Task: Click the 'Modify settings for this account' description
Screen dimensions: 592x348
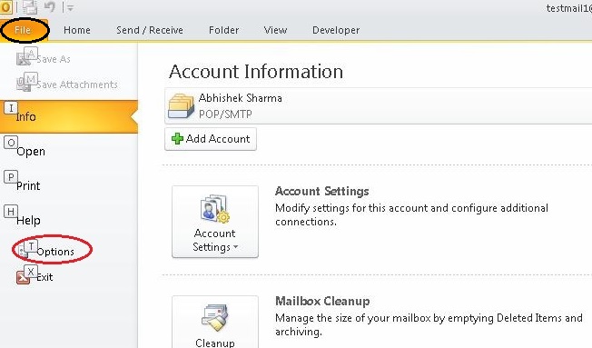Action: click(x=411, y=214)
